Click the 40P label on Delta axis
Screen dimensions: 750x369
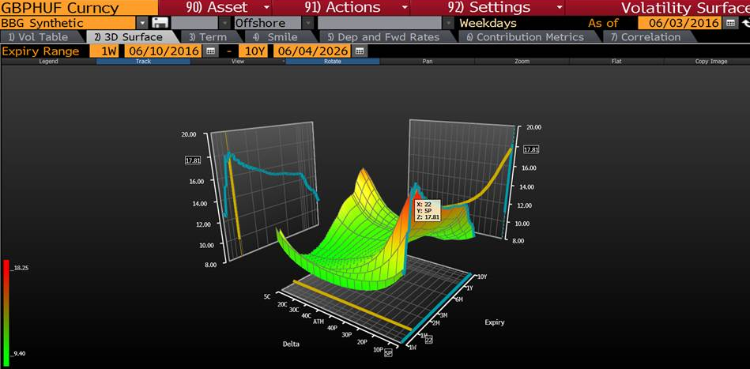(334, 327)
